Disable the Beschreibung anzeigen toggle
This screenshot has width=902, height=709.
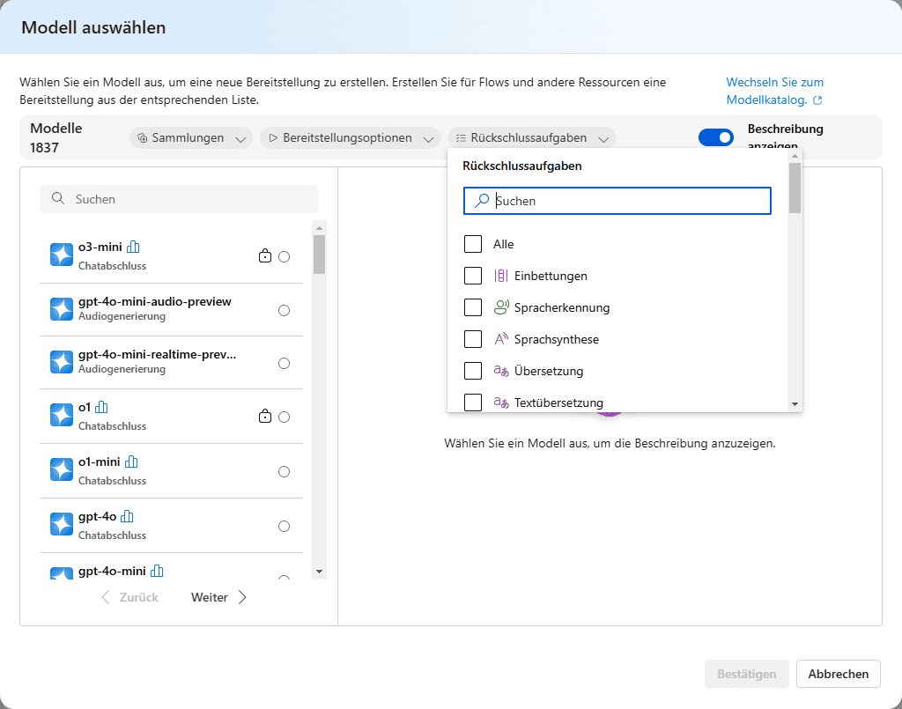(x=714, y=137)
